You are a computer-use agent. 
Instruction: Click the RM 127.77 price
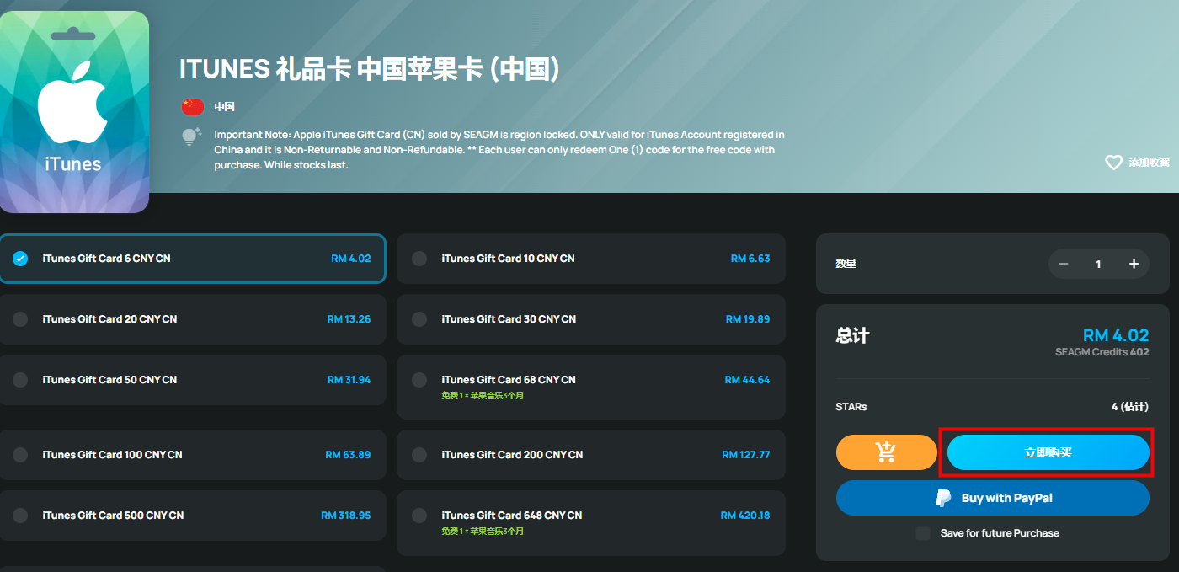tap(746, 455)
